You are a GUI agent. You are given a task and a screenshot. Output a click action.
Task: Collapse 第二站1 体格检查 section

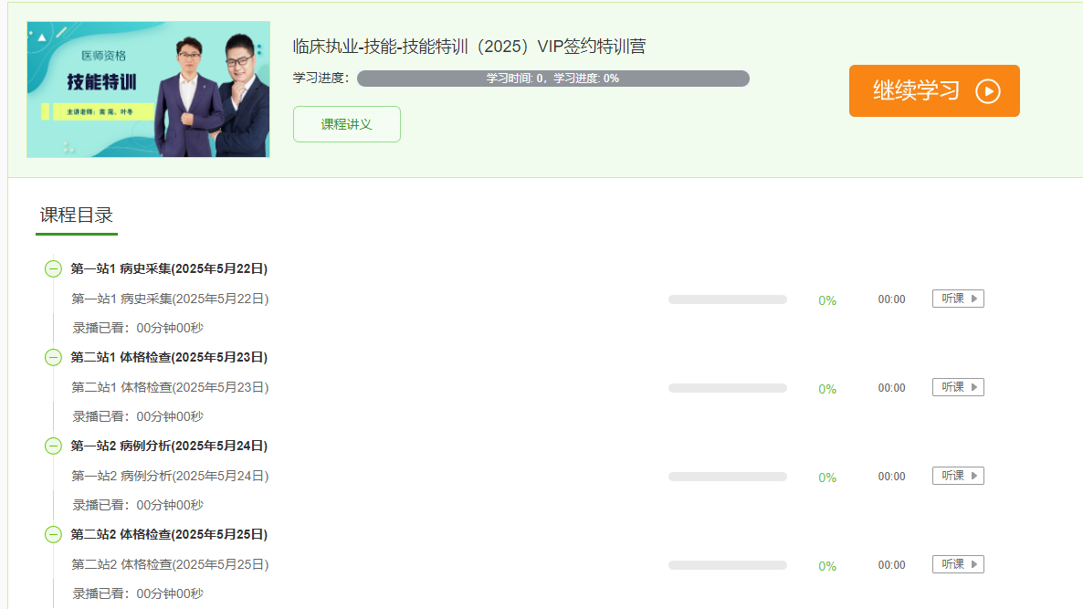click(x=53, y=357)
